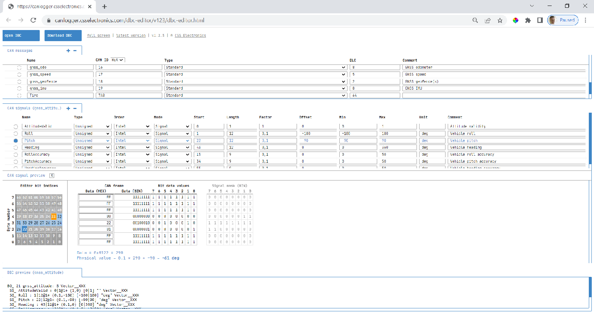
Task: Add a new CAN signal with plus icon
Action: point(68,109)
